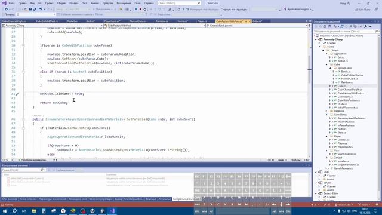This screenshot has height=215, width=382.
Task: Collapse SetMaterial method at line 46
Action: (x=23, y=119)
